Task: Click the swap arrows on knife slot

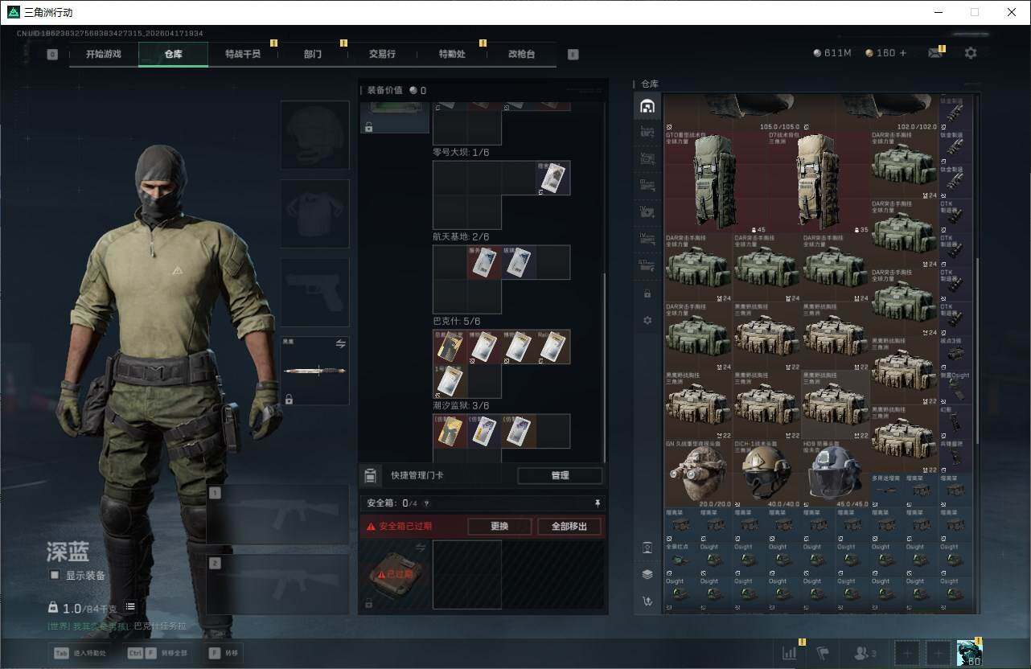Action: [340, 344]
